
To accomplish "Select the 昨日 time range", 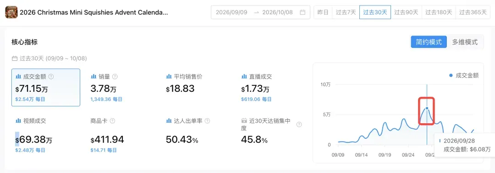I will 323,12.
